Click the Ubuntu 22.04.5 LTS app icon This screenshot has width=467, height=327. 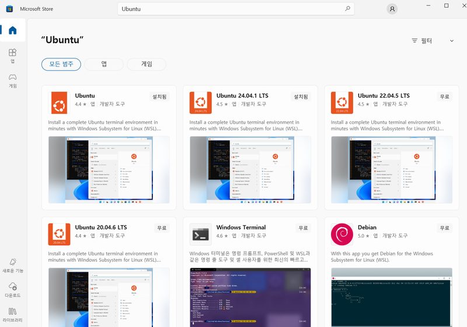pyautogui.click(x=342, y=103)
